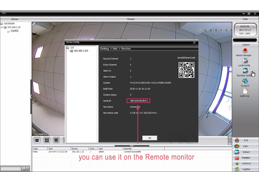Sort log by the Device column header
This screenshot has width=259, height=172.
point(80,148)
